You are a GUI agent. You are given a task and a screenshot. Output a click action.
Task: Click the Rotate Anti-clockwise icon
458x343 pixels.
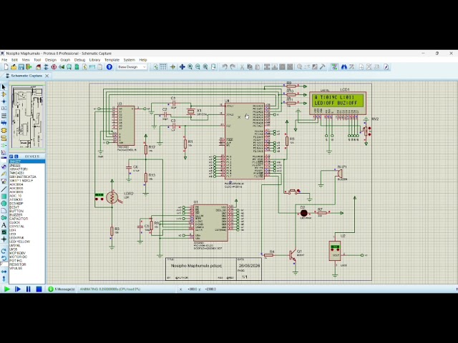4,259
